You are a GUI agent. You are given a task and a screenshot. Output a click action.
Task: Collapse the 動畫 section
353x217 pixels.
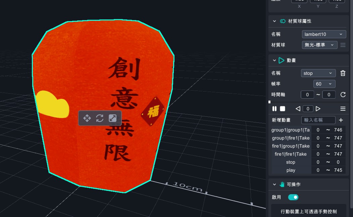(x=274, y=60)
